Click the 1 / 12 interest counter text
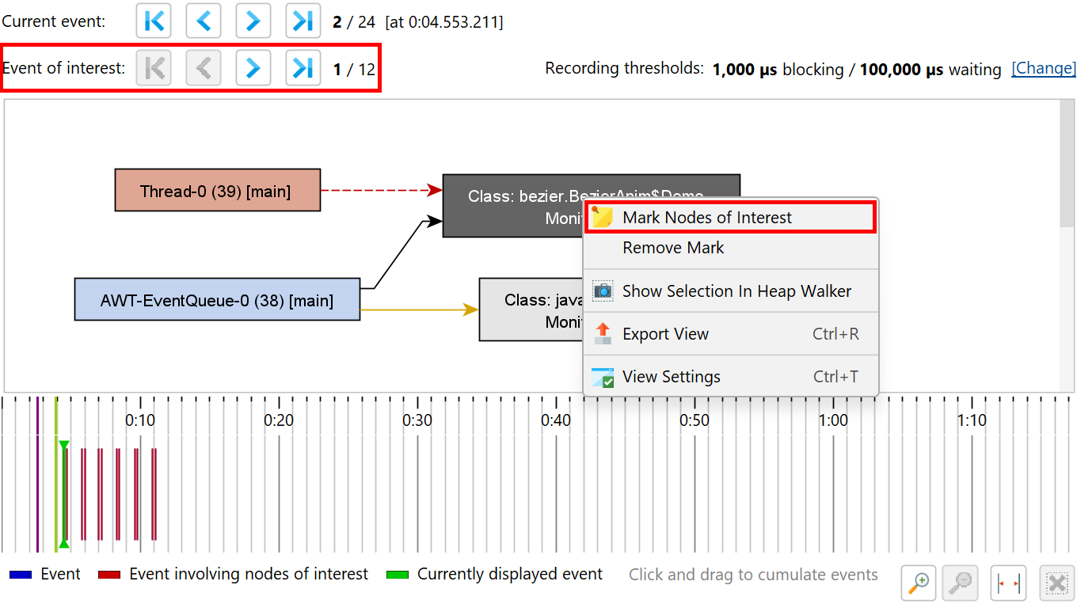The image size is (1077, 604). (x=354, y=69)
